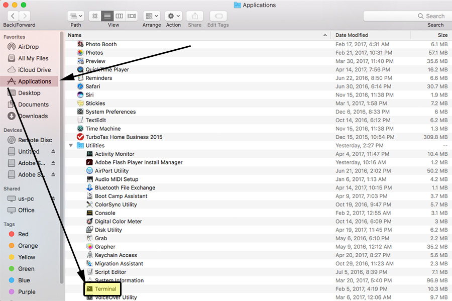Switch to icon view mode

tap(95, 16)
